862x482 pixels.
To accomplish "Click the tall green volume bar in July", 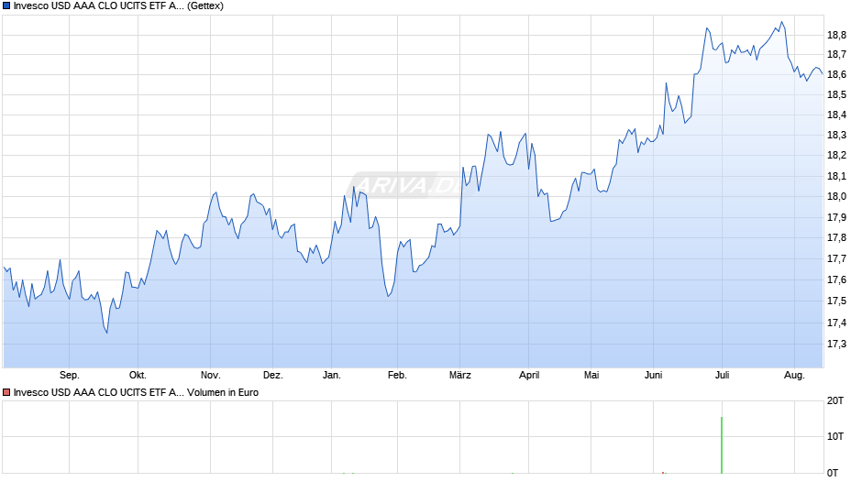I will pos(722,445).
